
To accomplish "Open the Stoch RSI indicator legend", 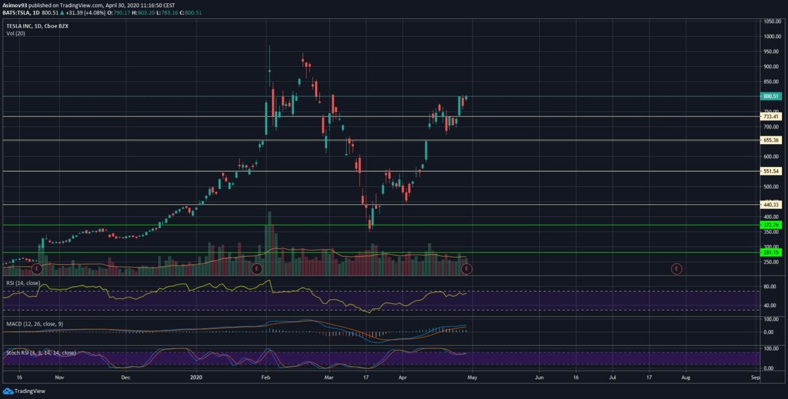I will [41, 352].
